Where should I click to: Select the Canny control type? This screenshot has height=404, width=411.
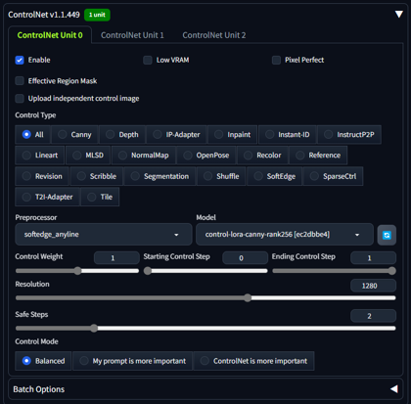coord(74,134)
